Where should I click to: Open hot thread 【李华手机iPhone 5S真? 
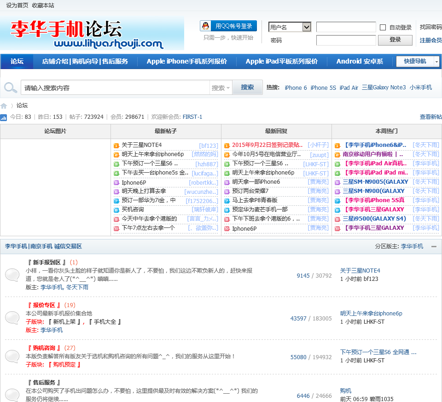pos(374,200)
